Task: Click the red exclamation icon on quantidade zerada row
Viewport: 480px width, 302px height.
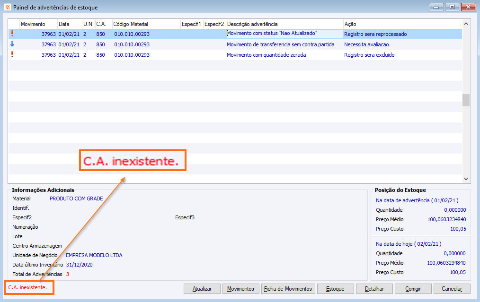Action: tap(12, 54)
